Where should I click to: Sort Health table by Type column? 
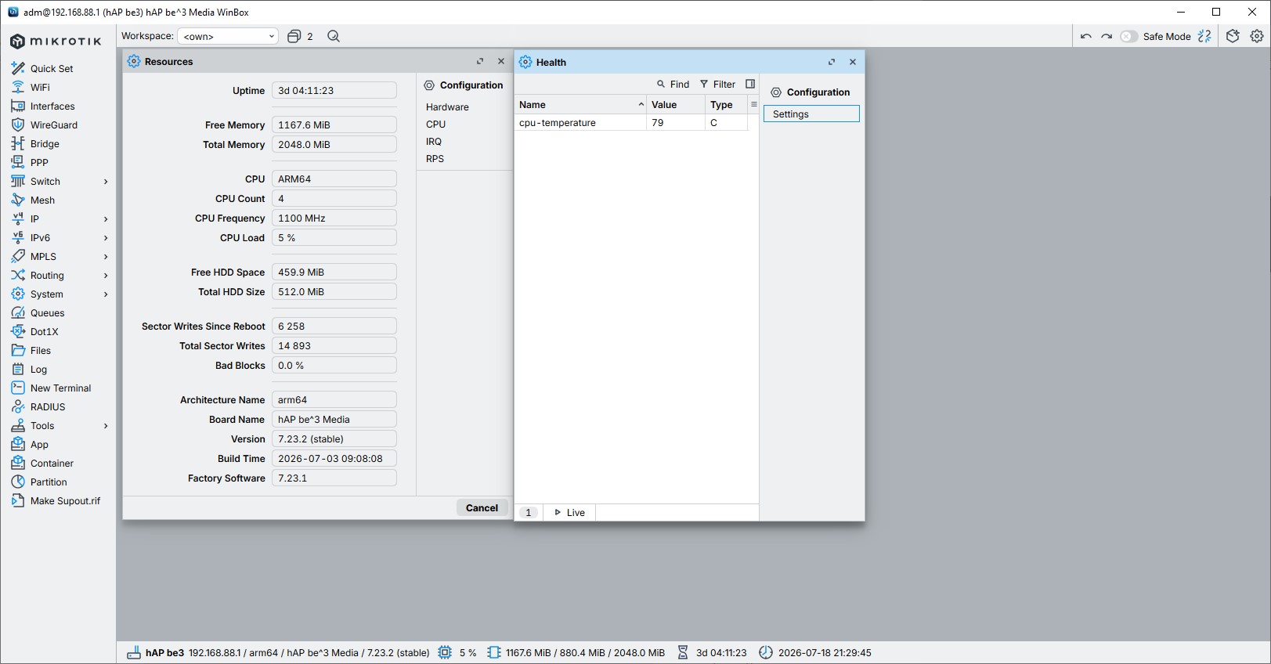coord(726,104)
